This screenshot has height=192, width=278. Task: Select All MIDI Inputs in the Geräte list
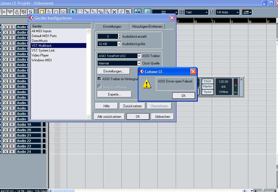coord(59,31)
